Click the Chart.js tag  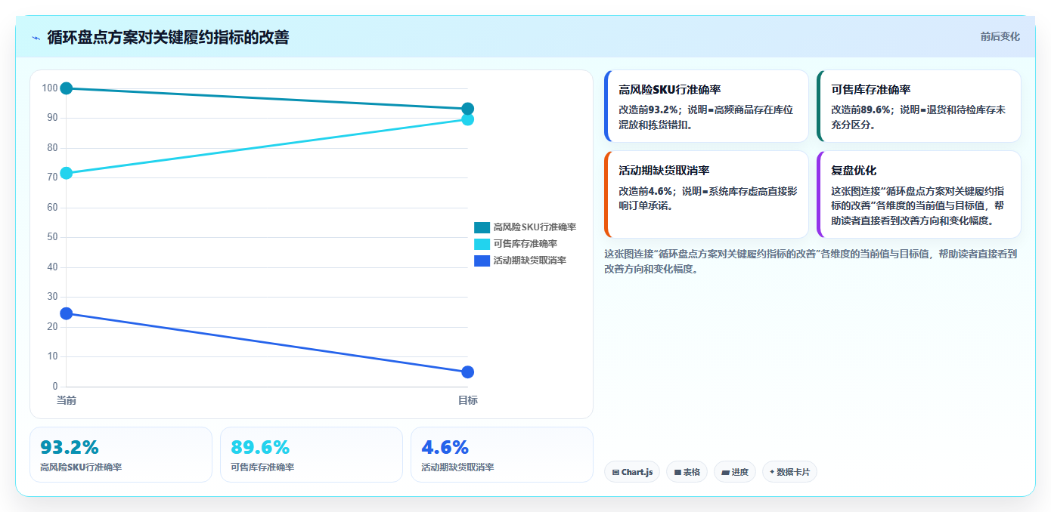[632, 472]
